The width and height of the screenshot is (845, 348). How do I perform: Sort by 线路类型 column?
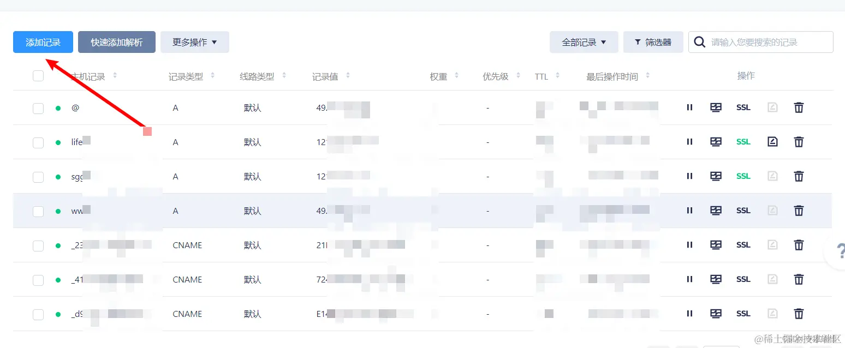coord(284,76)
